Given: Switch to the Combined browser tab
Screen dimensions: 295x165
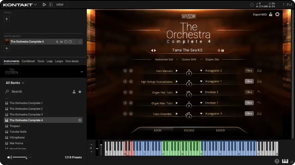Looking at the screenshot, I should (x=28, y=61).
